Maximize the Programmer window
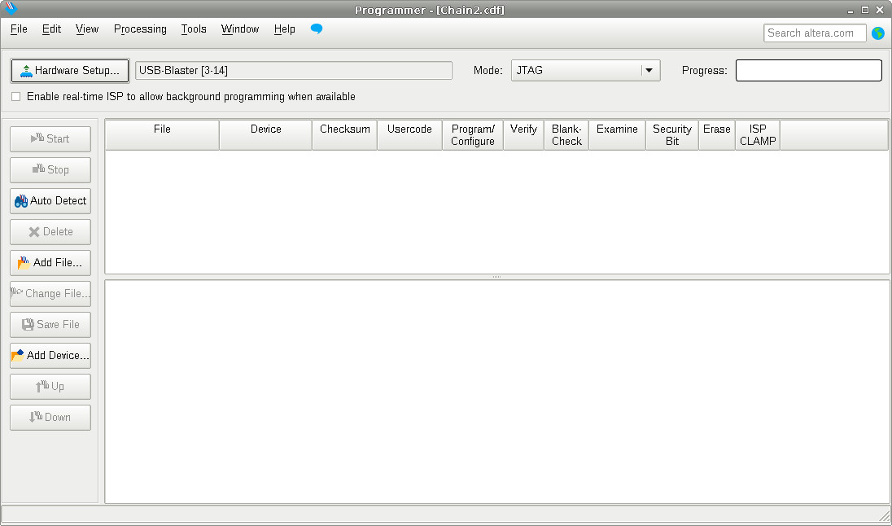 [x=864, y=10]
